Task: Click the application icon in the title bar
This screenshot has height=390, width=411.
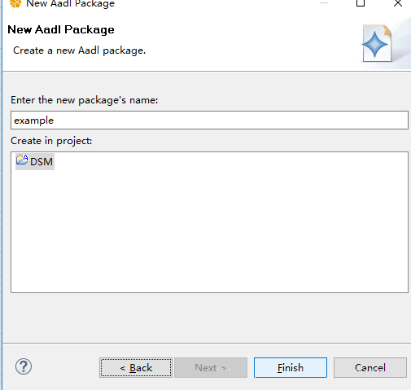Action: [15, 3]
